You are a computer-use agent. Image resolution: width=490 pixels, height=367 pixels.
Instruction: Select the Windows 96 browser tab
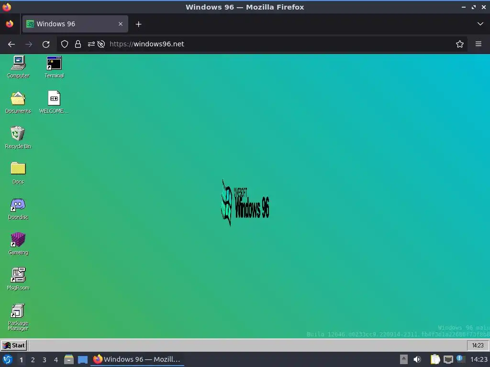[x=75, y=24]
